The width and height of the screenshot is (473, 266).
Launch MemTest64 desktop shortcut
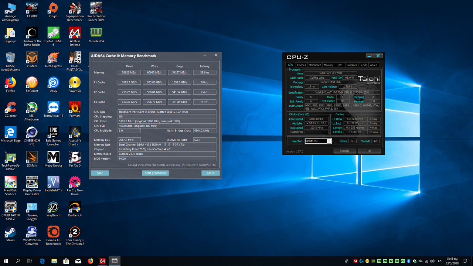[x=96, y=35]
